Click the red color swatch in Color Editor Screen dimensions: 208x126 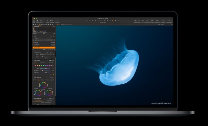pyautogui.click(x=36, y=66)
